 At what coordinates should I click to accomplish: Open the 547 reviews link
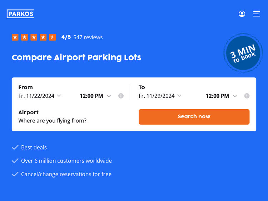click(88, 37)
